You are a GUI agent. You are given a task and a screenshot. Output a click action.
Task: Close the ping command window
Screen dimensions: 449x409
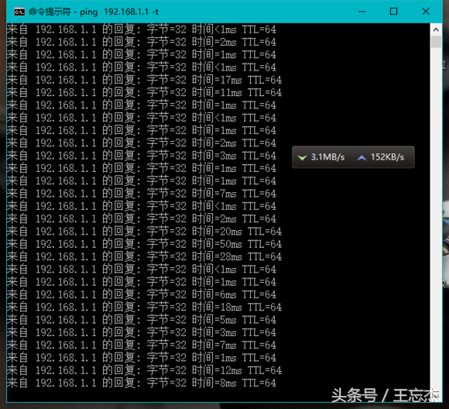click(426, 12)
